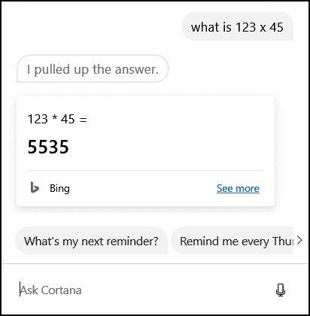Click the word "more" in the See more hyperlink
Viewport: 310px width, 316px height.
coord(248,188)
